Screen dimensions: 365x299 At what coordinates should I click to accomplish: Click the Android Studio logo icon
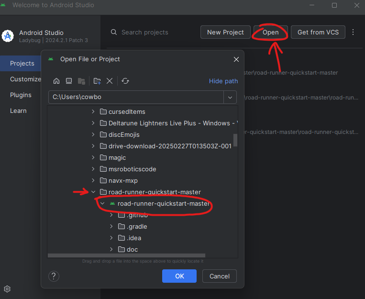pos(8,36)
